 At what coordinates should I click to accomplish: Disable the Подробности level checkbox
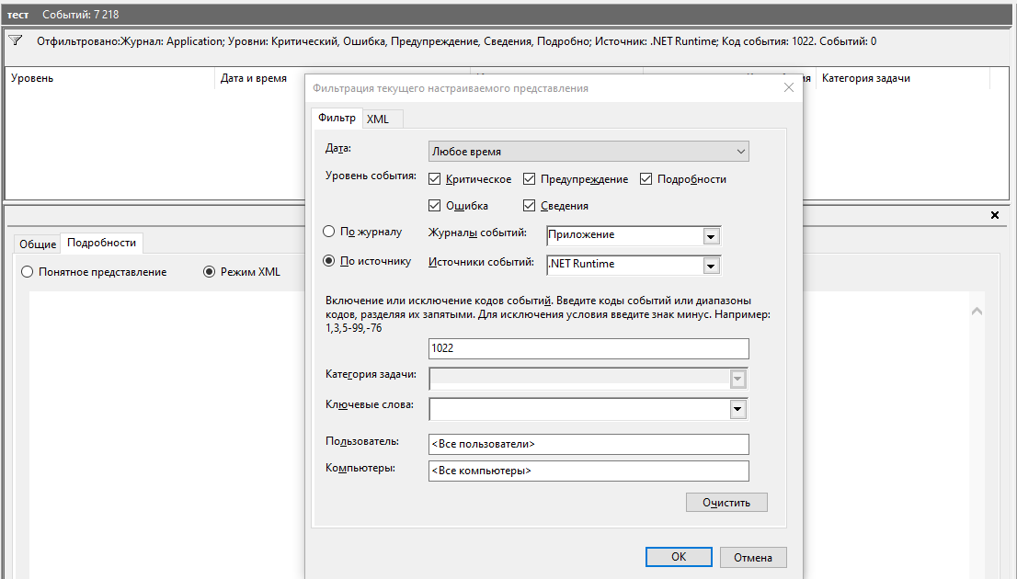[x=646, y=179]
